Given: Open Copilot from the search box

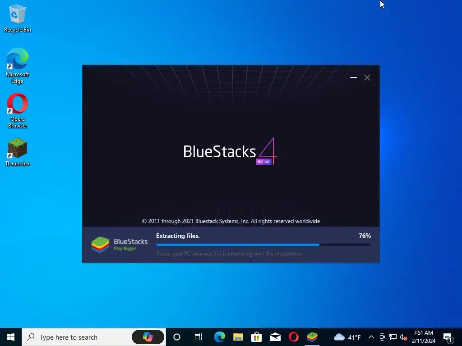Looking at the screenshot, I should [x=148, y=337].
